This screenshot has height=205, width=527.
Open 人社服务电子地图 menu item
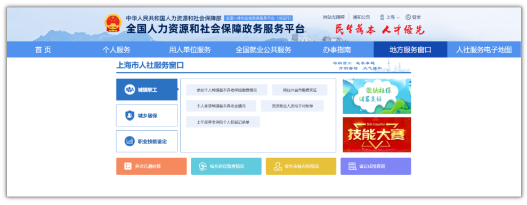484,50
